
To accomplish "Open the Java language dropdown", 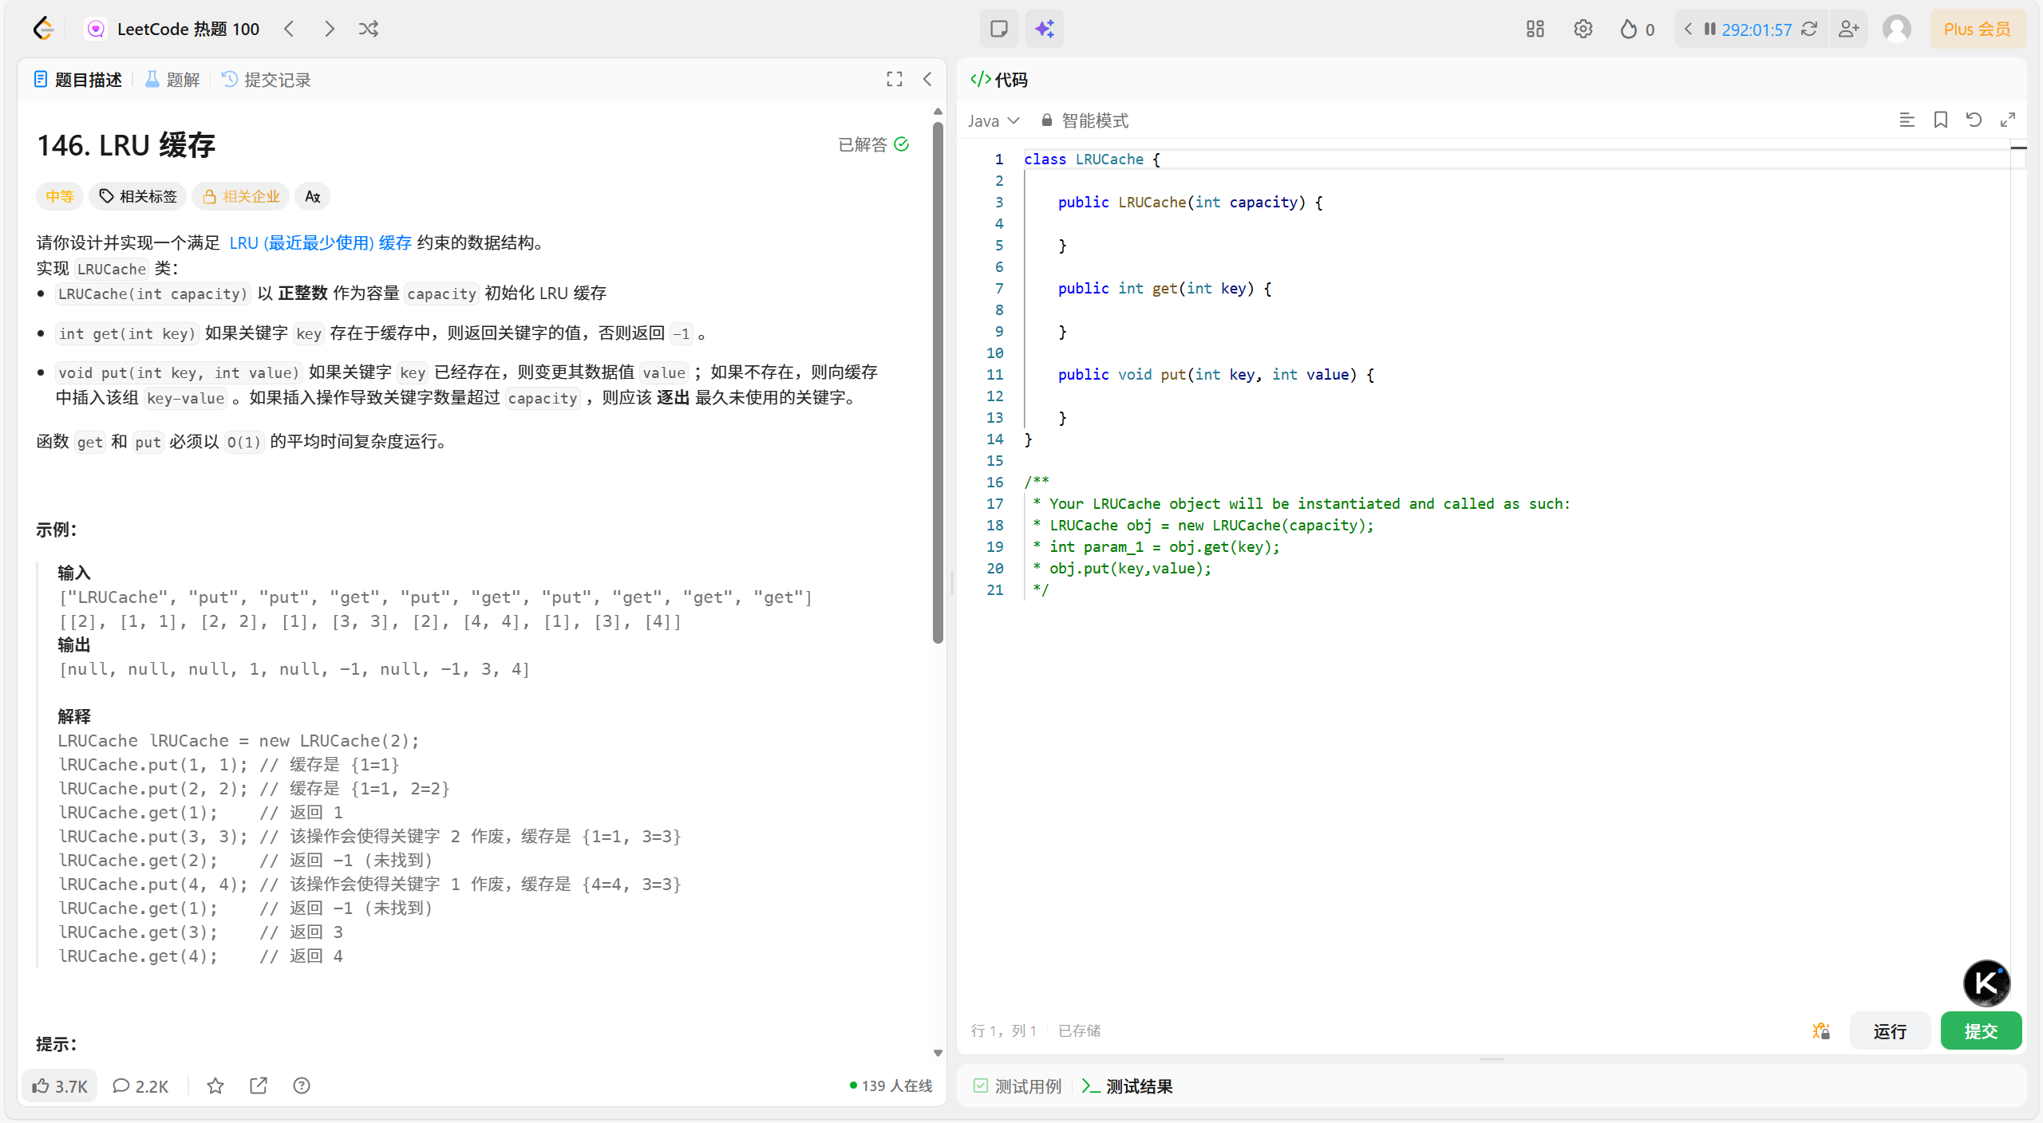I will pos(994,120).
